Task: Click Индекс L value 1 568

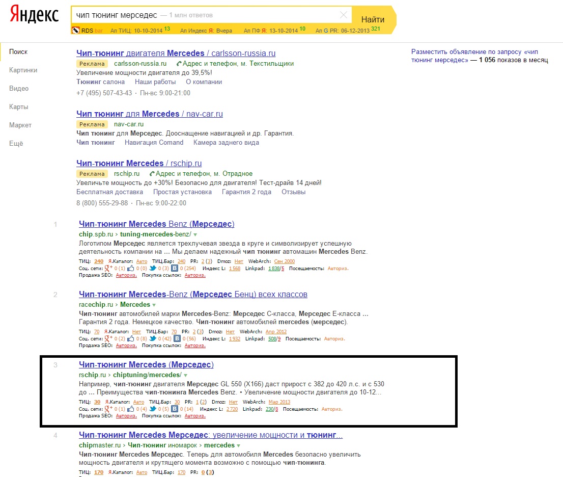Action: click(235, 269)
